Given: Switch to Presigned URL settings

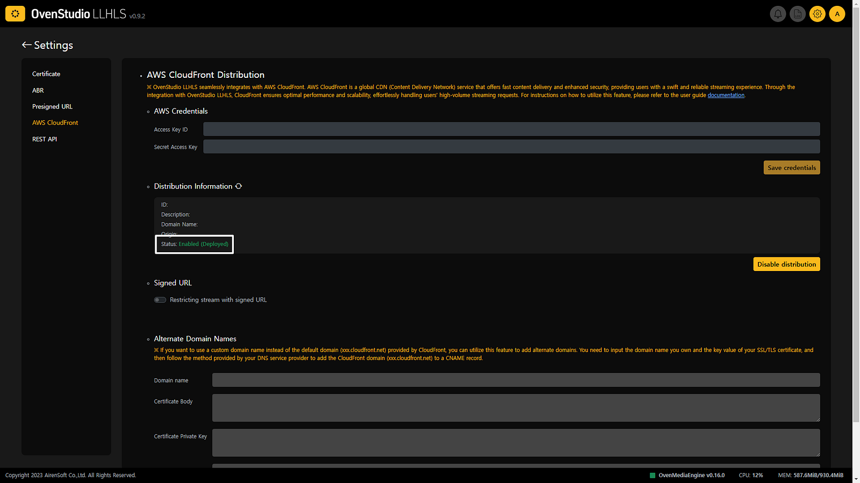Looking at the screenshot, I should [52, 107].
